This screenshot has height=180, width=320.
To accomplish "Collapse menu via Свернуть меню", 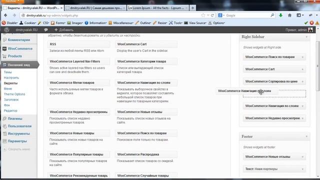I will [17, 149].
